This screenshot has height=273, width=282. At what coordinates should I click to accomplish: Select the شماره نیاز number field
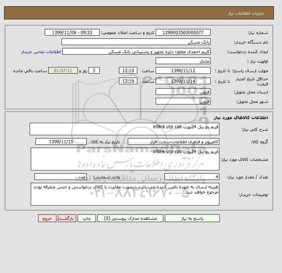click(x=183, y=32)
